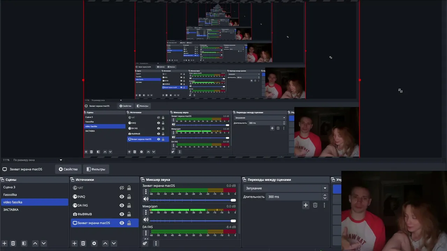Select the ЗАСТАВКА scene
The image size is (447, 251).
(x=34, y=210)
